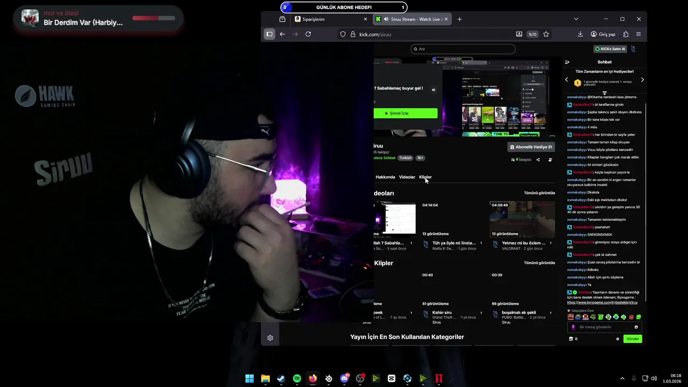Switch to the Klipler tab
Viewport: 688px width, 387px height.
pyautogui.click(x=425, y=177)
